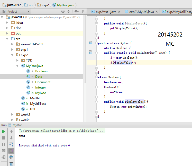This screenshot has width=192, height=166.
Task: Click java2017 in the navigation breadcrumb
Action: click(12, 5)
